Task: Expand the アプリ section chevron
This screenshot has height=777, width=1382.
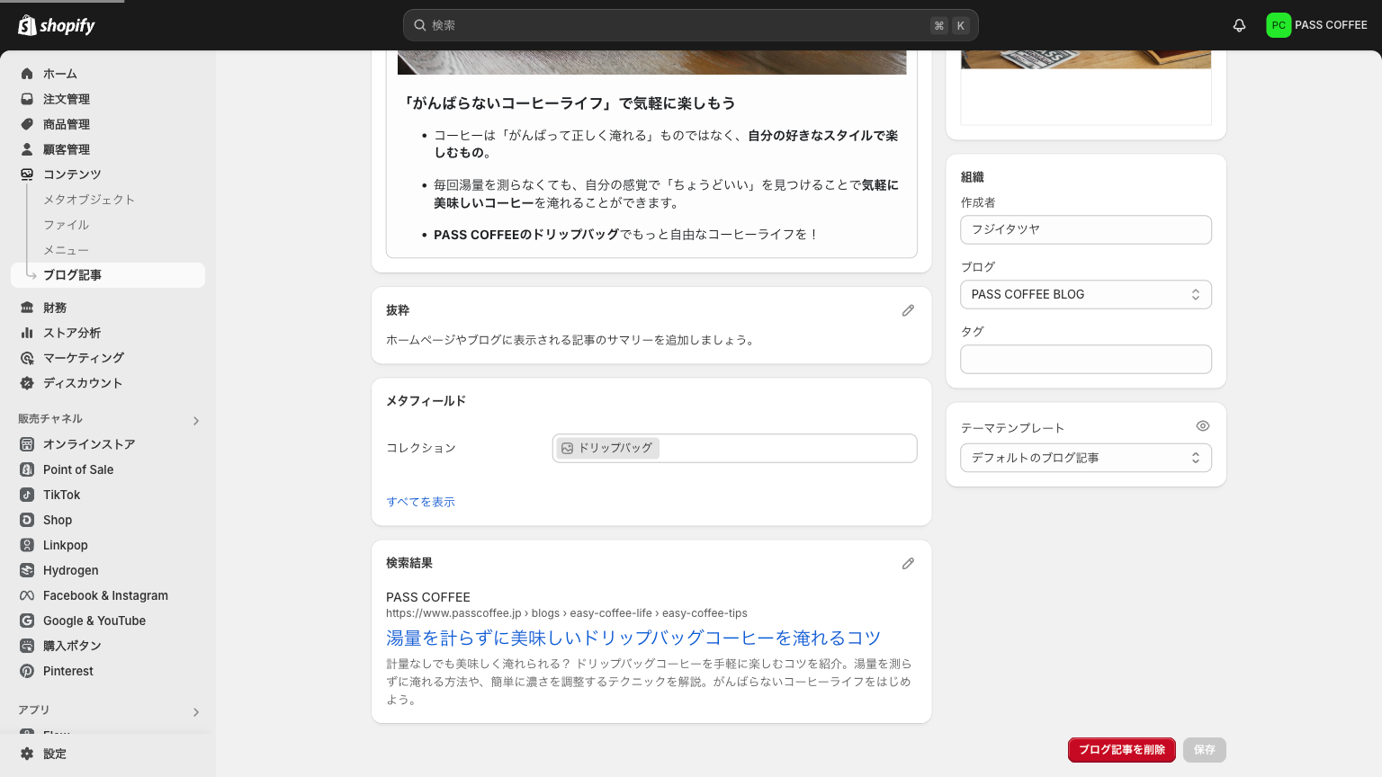Action: pyautogui.click(x=196, y=712)
